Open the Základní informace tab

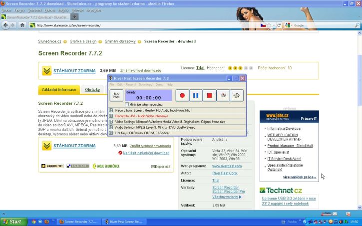click(59, 90)
